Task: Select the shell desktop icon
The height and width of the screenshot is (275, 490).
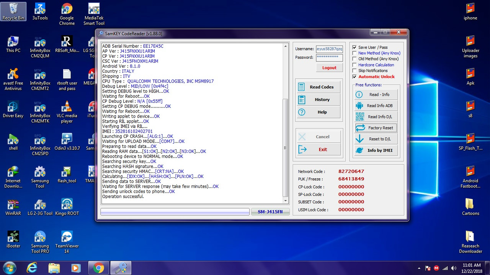Action: point(13,142)
